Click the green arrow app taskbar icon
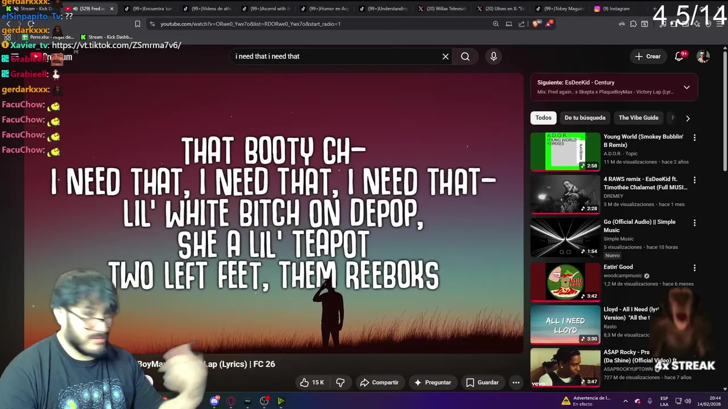The width and height of the screenshot is (728, 409). [x=281, y=401]
